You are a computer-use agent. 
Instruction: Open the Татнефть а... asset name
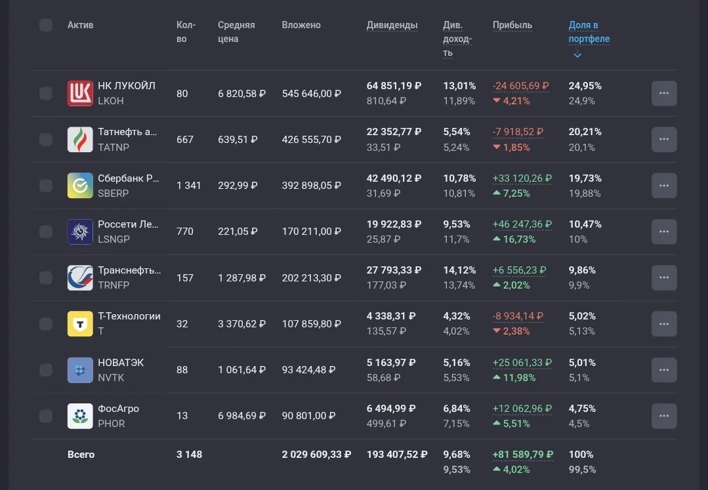coord(127,132)
